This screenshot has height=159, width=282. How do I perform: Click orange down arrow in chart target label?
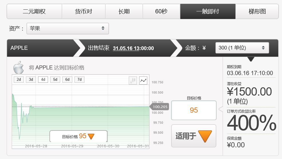91,136
